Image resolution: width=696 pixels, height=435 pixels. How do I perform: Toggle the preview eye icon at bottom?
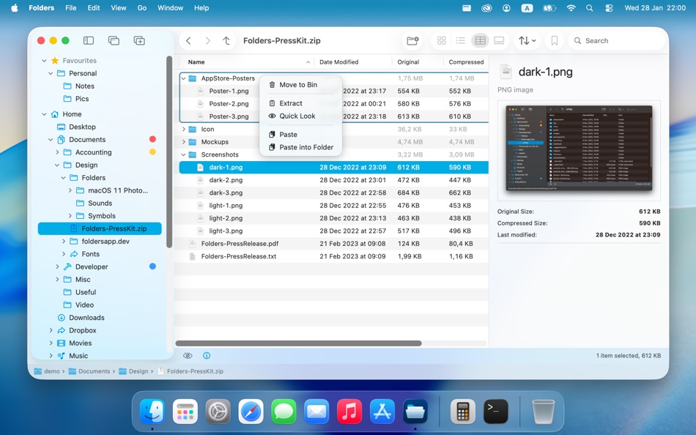[188, 355]
